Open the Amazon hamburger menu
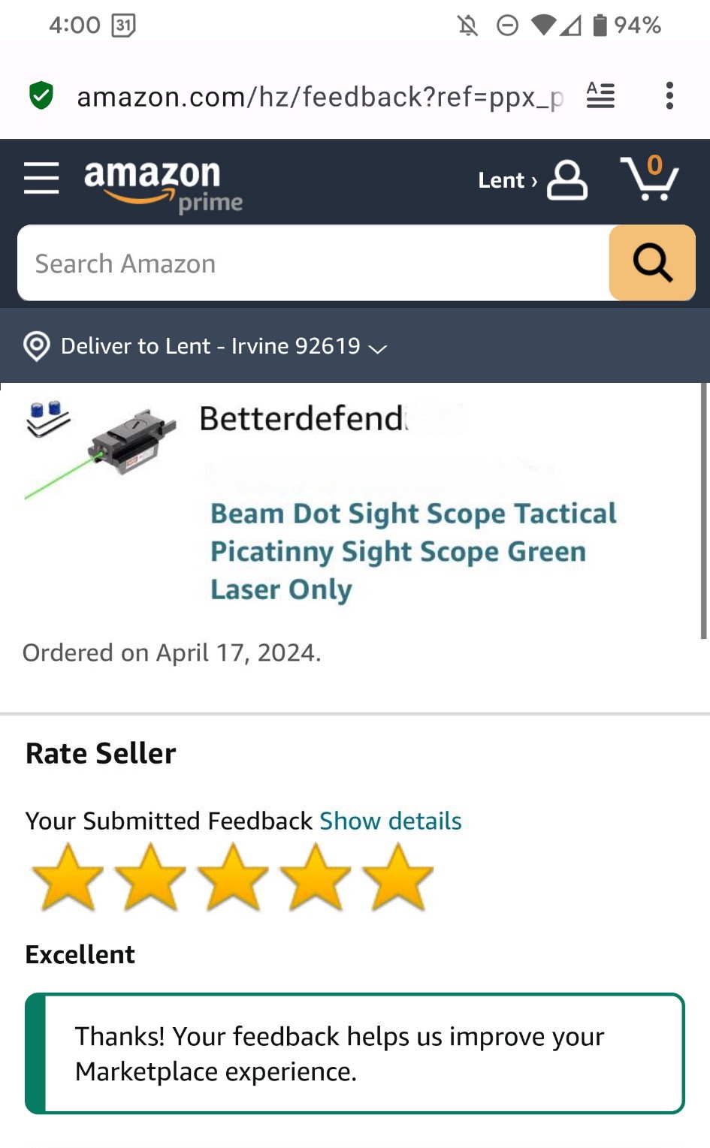The image size is (710, 1148). click(x=41, y=179)
